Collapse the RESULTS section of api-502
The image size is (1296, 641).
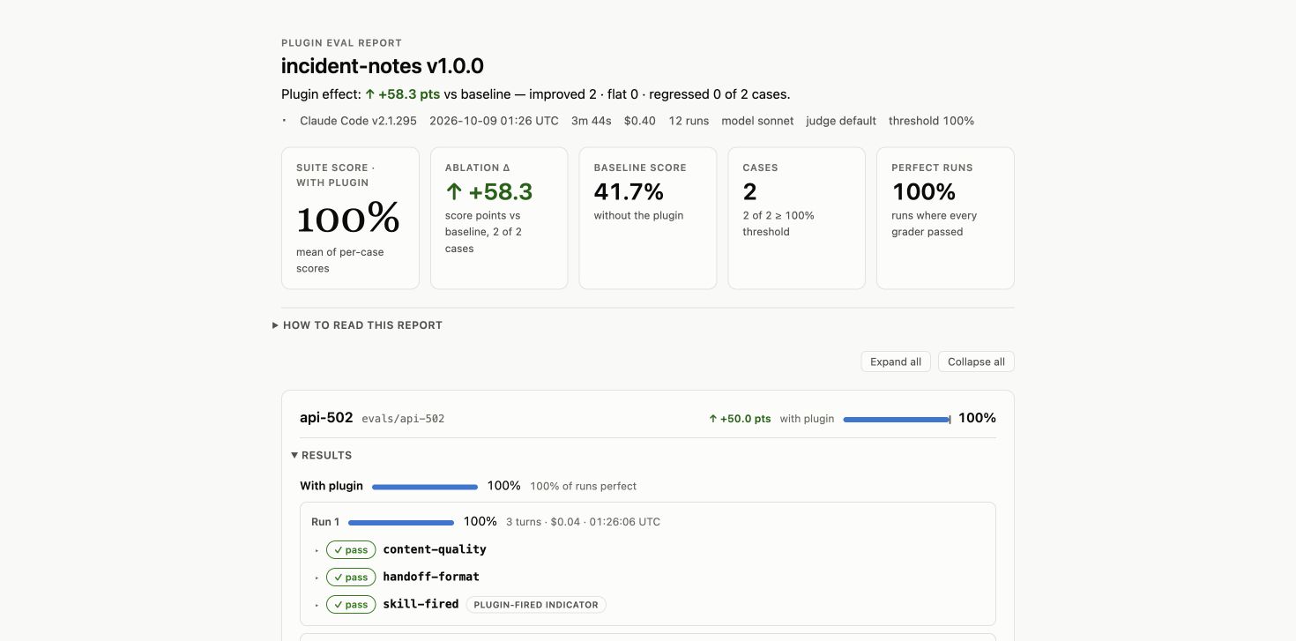tap(322, 455)
